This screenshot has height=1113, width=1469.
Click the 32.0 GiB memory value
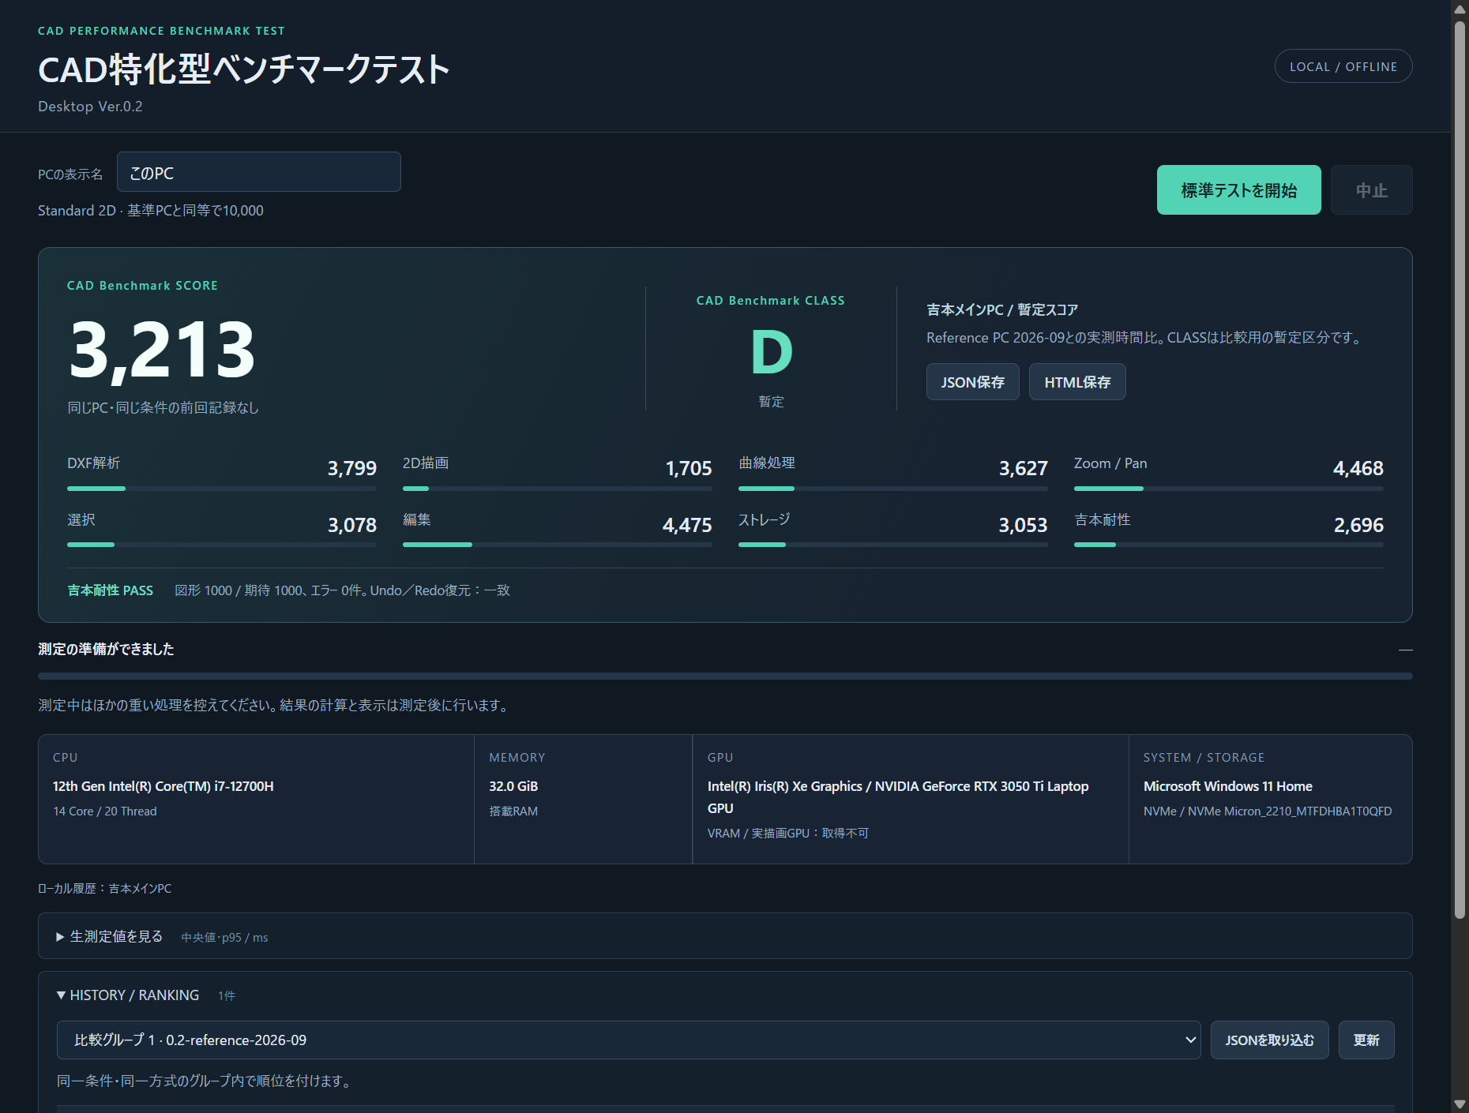point(513,786)
